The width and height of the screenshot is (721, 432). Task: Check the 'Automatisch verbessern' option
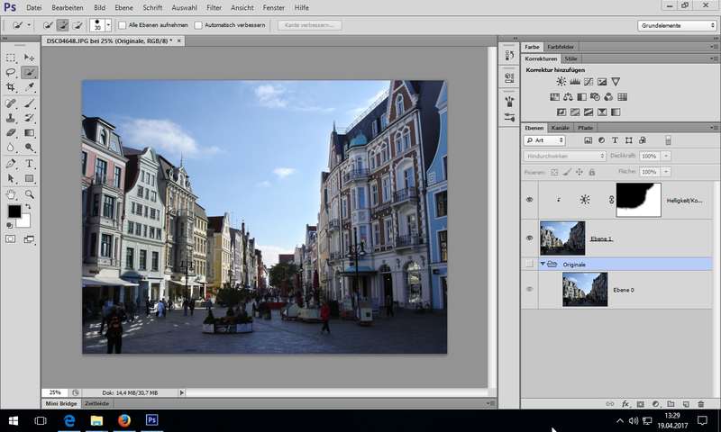pos(199,25)
